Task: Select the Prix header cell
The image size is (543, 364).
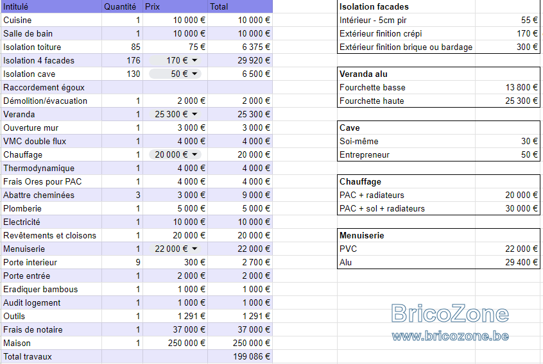Action: [175, 6]
